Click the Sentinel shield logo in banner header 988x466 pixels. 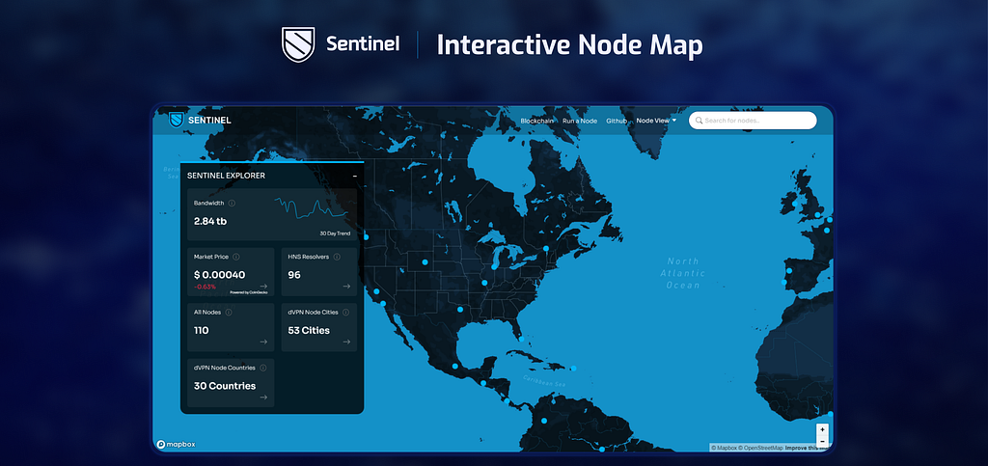[298, 44]
